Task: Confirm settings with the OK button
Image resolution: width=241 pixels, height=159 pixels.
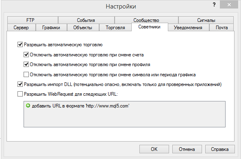Action: pos(154,149)
